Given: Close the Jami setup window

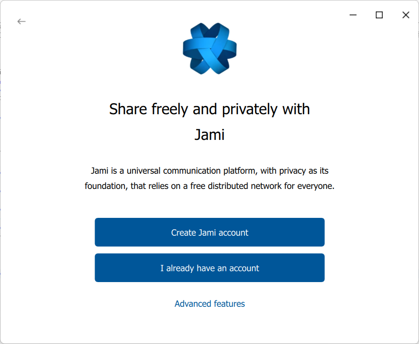Looking at the screenshot, I should click(x=406, y=15).
